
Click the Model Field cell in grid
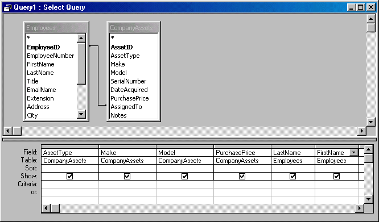(x=185, y=153)
